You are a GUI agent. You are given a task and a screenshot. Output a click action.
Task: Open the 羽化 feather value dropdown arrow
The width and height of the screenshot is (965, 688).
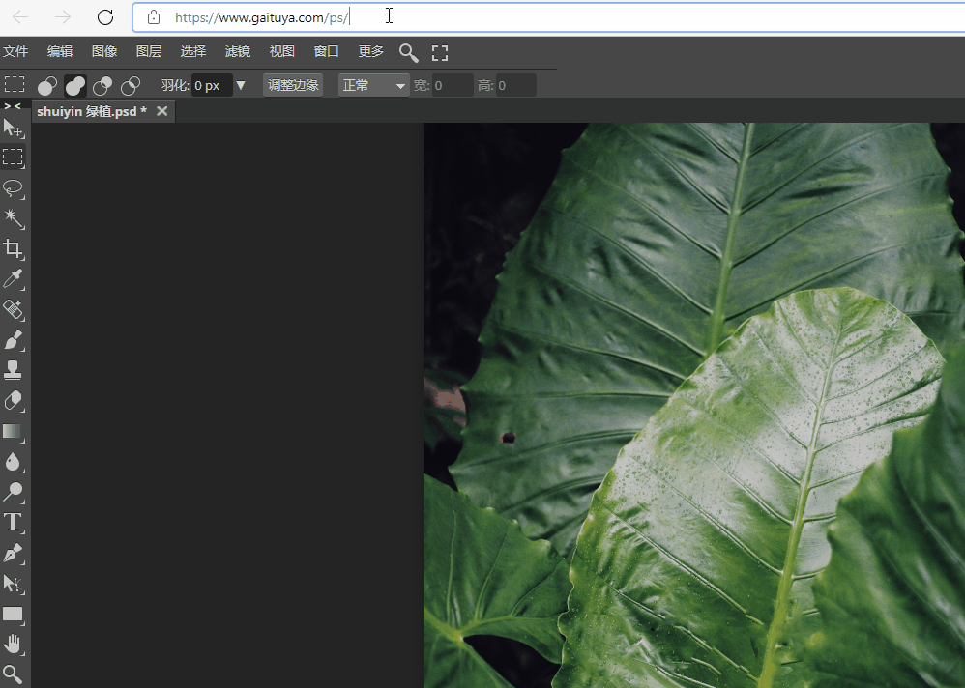tap(241, 85)
